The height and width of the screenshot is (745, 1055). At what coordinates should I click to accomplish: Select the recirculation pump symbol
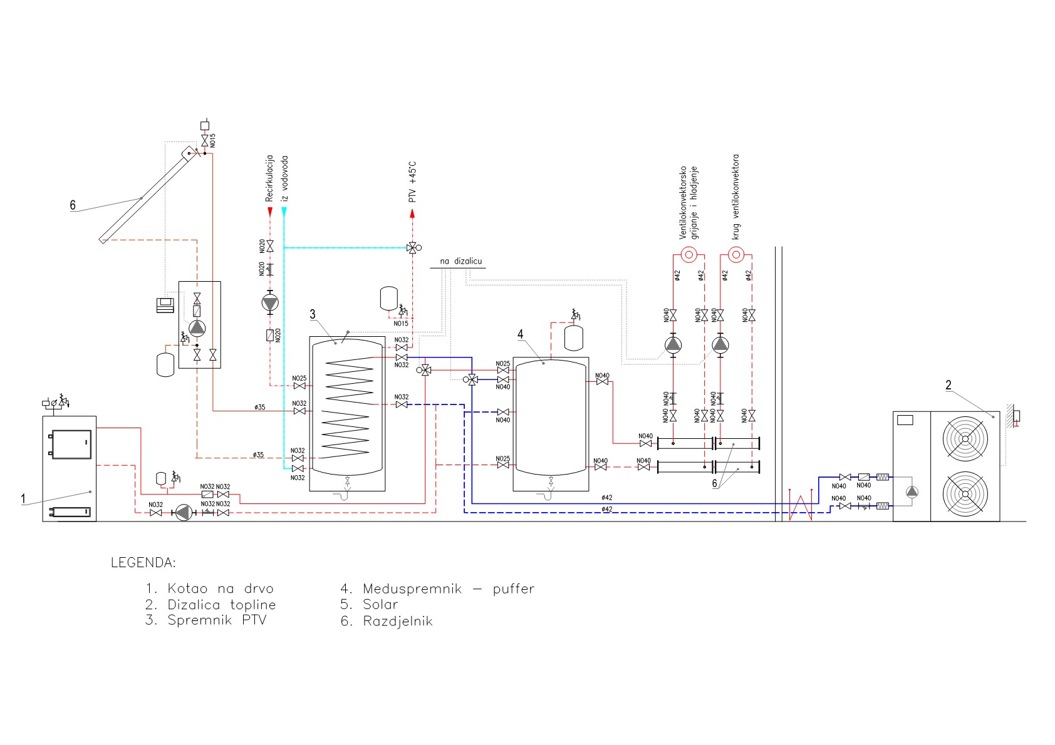[x=270, y=302]
